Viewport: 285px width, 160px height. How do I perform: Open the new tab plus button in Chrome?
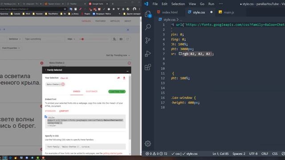[113, 4]
